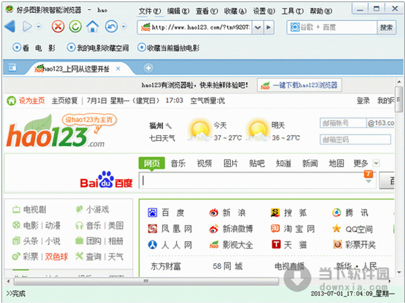
Task: Reload page with the green refresh icon
Action: 75,26
